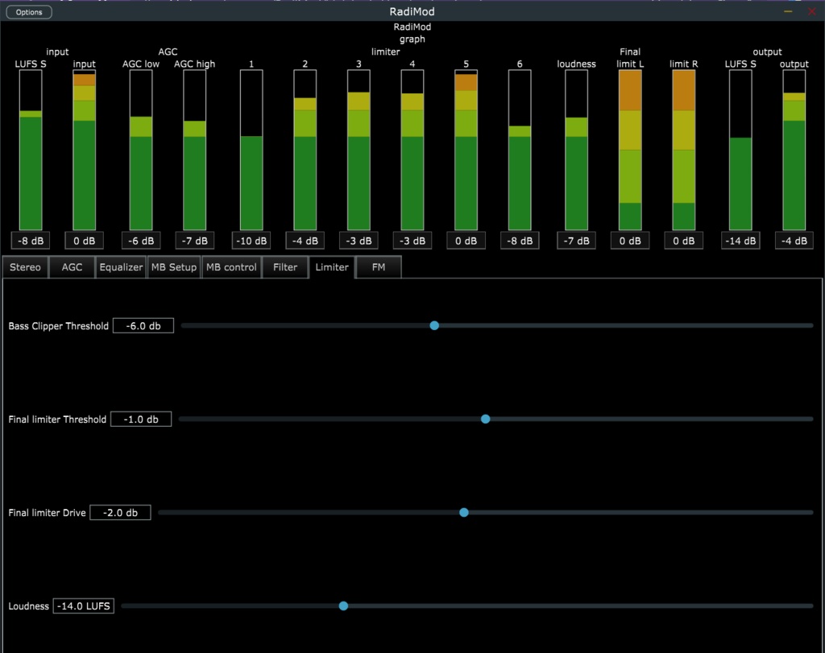Click the Loudness slider handle

pyautogui.click(x=343, y=606)
